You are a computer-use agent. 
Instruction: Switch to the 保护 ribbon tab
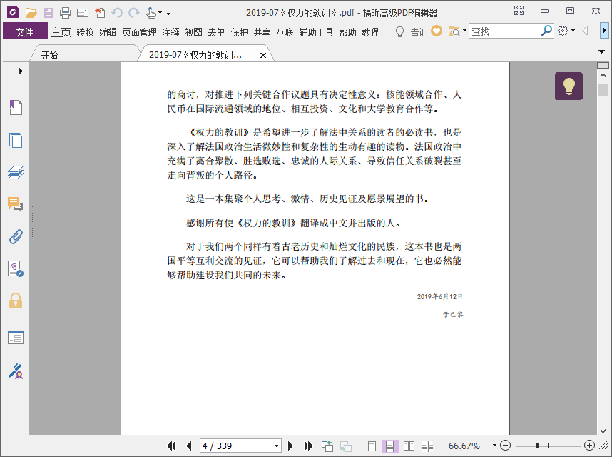click(239, 32)
